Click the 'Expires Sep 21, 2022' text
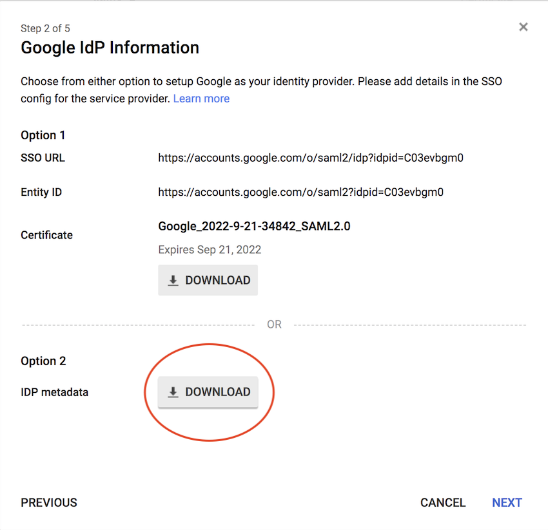The height and width of the screenshot is (530, 548). (x=210, y=250)
